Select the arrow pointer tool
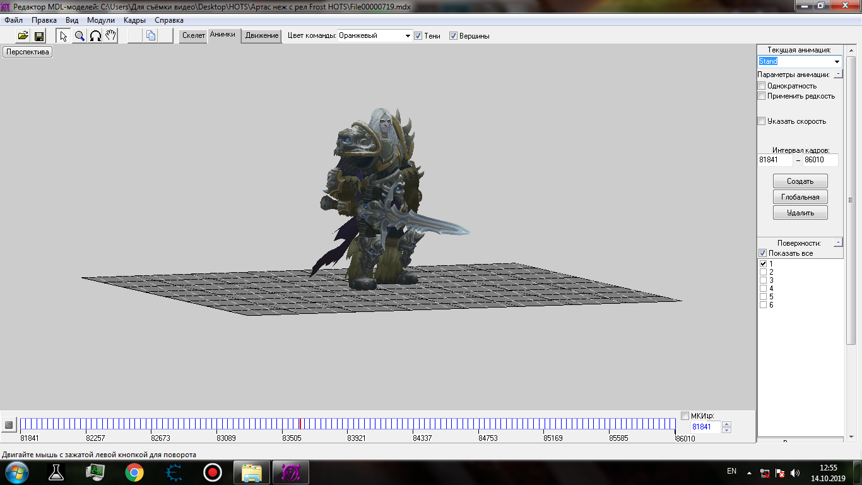The image size is (862, 485). [64, 36]
